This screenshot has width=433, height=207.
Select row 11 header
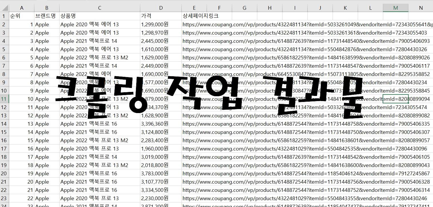4,99
